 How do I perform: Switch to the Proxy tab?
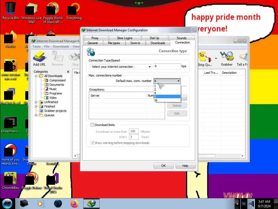click(x=95, y=38)
